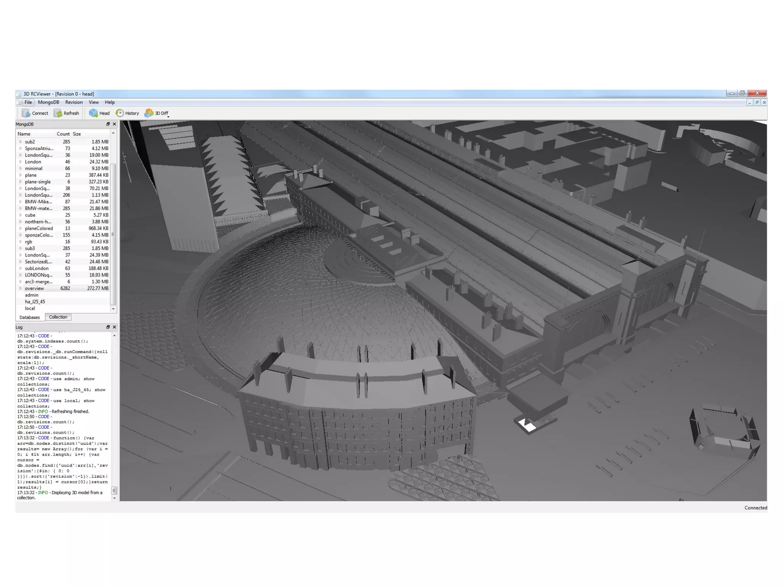The width and height of the screenshot is (783, 587).
Task: Select the admin database row
Action: tap(32, 295)
